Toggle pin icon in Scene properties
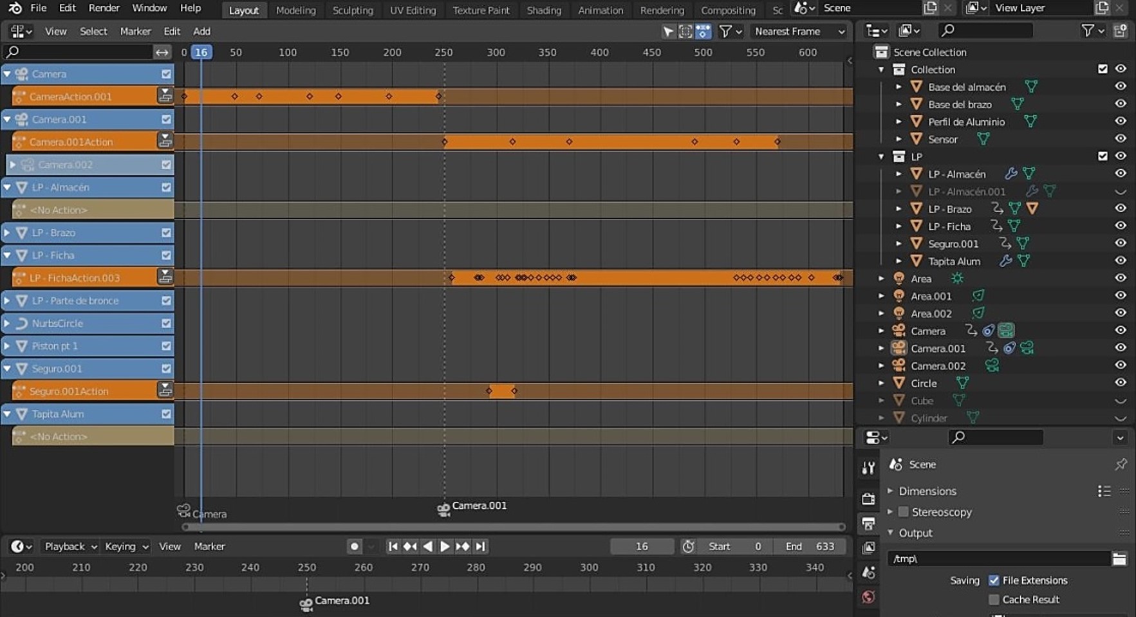This screenshot has width=1136, height=617. [x=1121, y=464]
